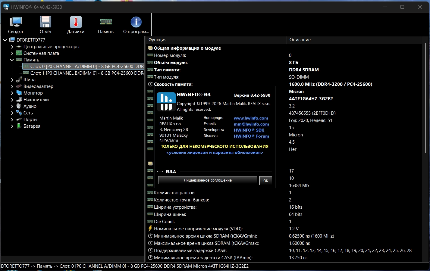
Task: Click the tree panel horizontal scrollbar
Action: (x=50, y=259)
